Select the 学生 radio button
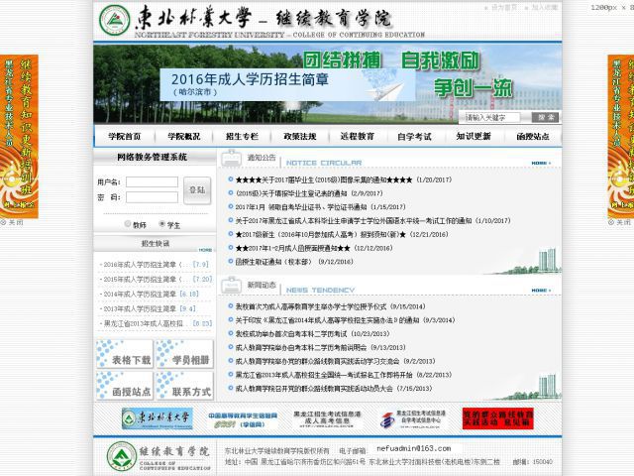This screenshot has height=476, width=634. [161, 225]
